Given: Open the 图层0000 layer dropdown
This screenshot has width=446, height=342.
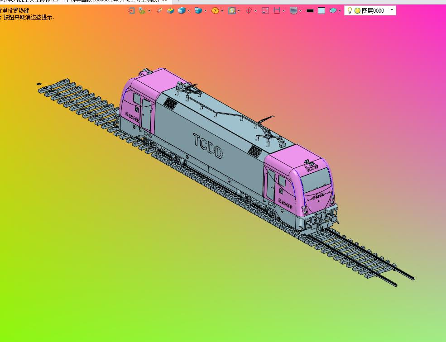Looking at the screenshot, I should pyautogui.click(x=392, y=10).
